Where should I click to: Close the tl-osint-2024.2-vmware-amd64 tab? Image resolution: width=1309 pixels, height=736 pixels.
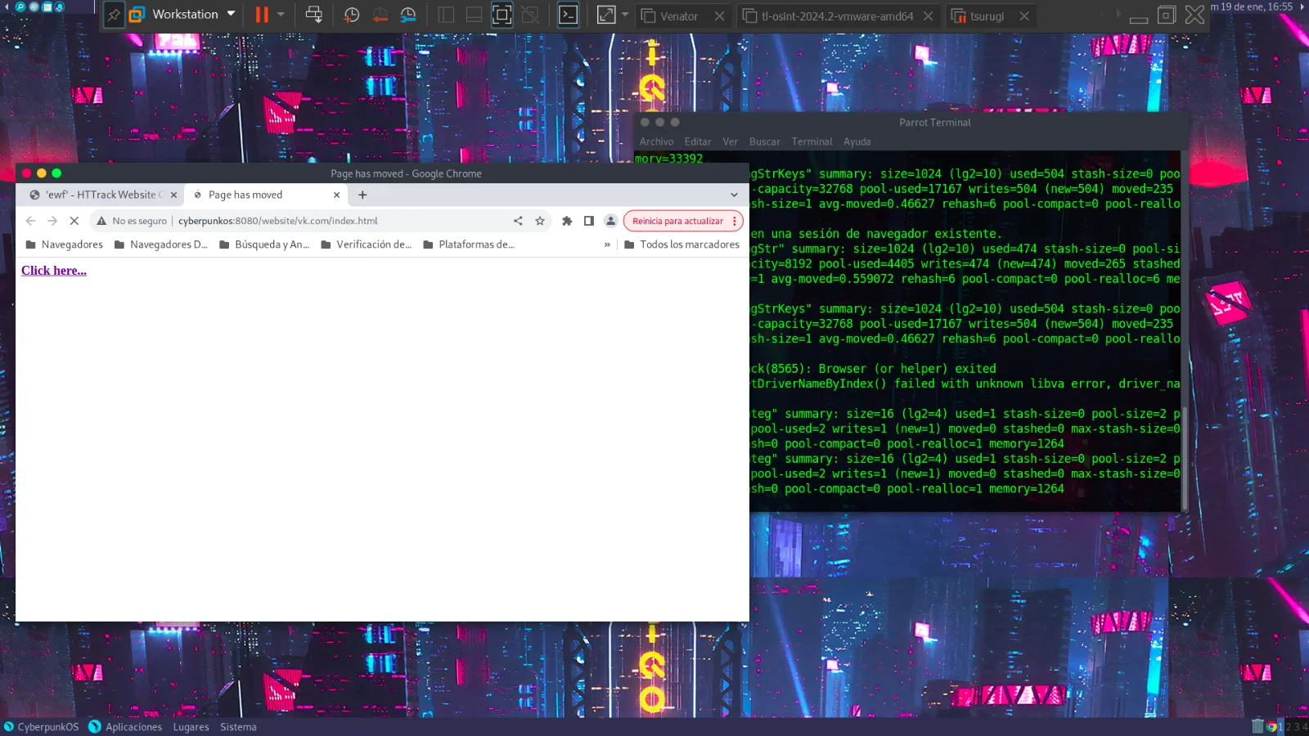click(928, 16)
